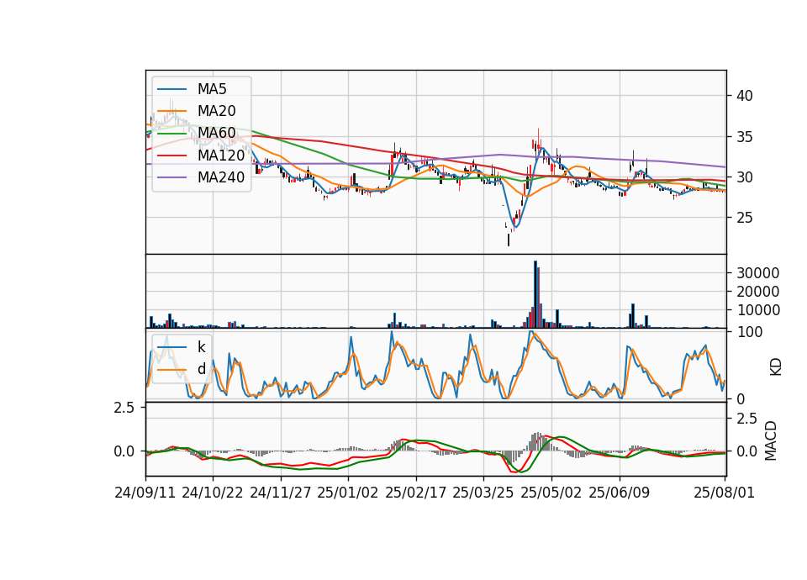The height and width of the screenshot is (580, 807).
Task: Click the volume axis value 20000
Action: point(757,292)
